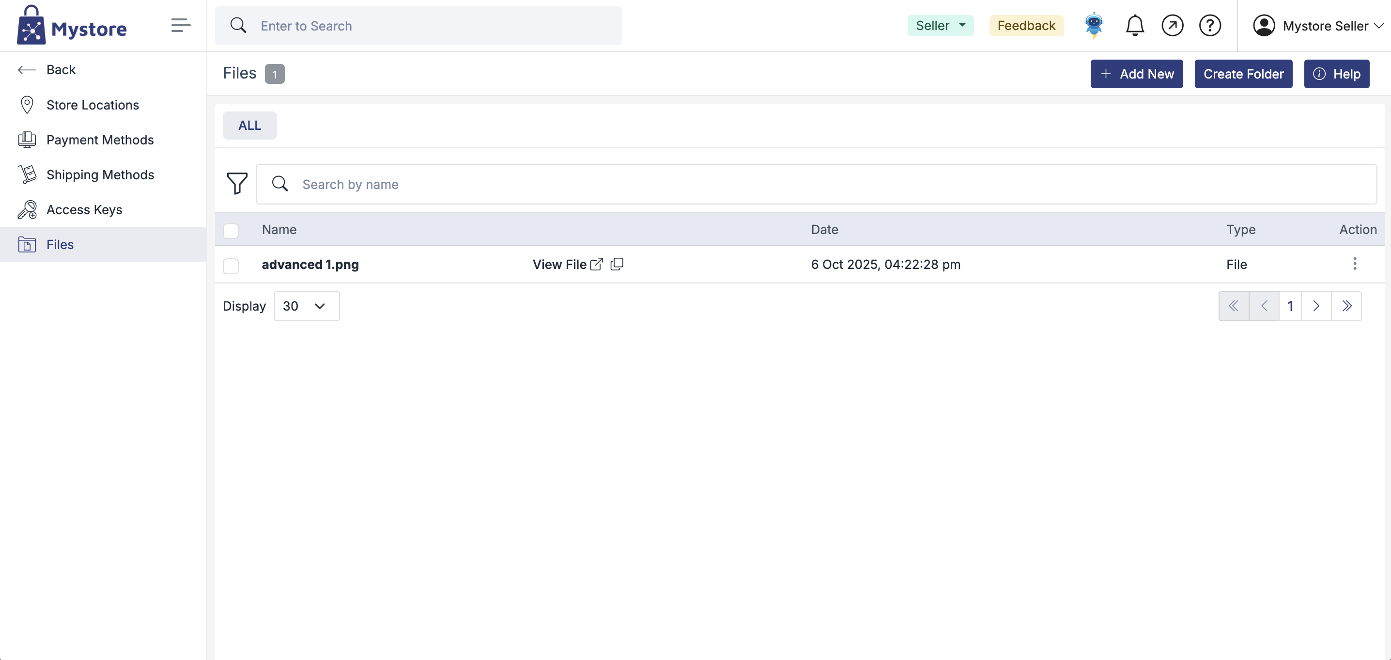Go to the last page with the double-arrow icon
Image resolution: width=1391 pixels, height=660 pixels.
point(1346,306)
